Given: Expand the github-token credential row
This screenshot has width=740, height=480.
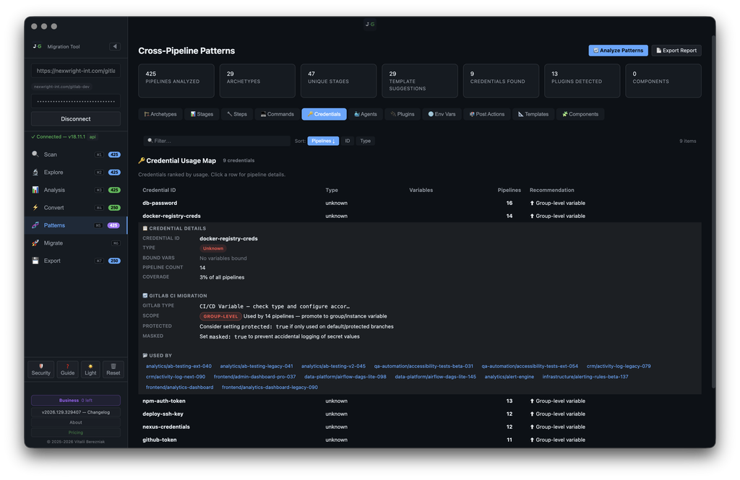Looking at the screenshot, I should pyautogui.click(x=420, y=440).
